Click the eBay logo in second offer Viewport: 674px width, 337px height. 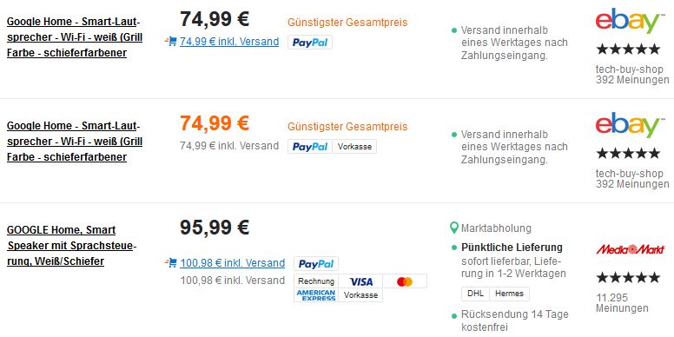coord(628,126)
